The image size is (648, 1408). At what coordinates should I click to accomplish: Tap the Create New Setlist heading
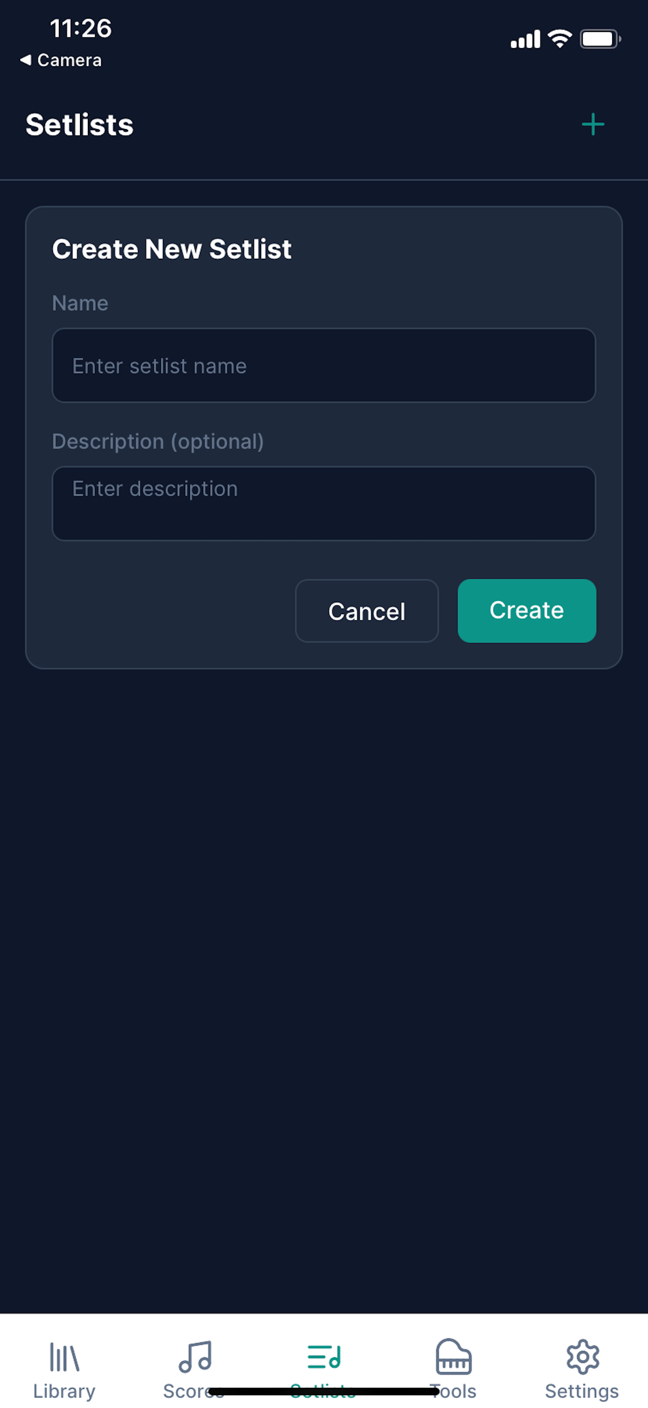171,249
